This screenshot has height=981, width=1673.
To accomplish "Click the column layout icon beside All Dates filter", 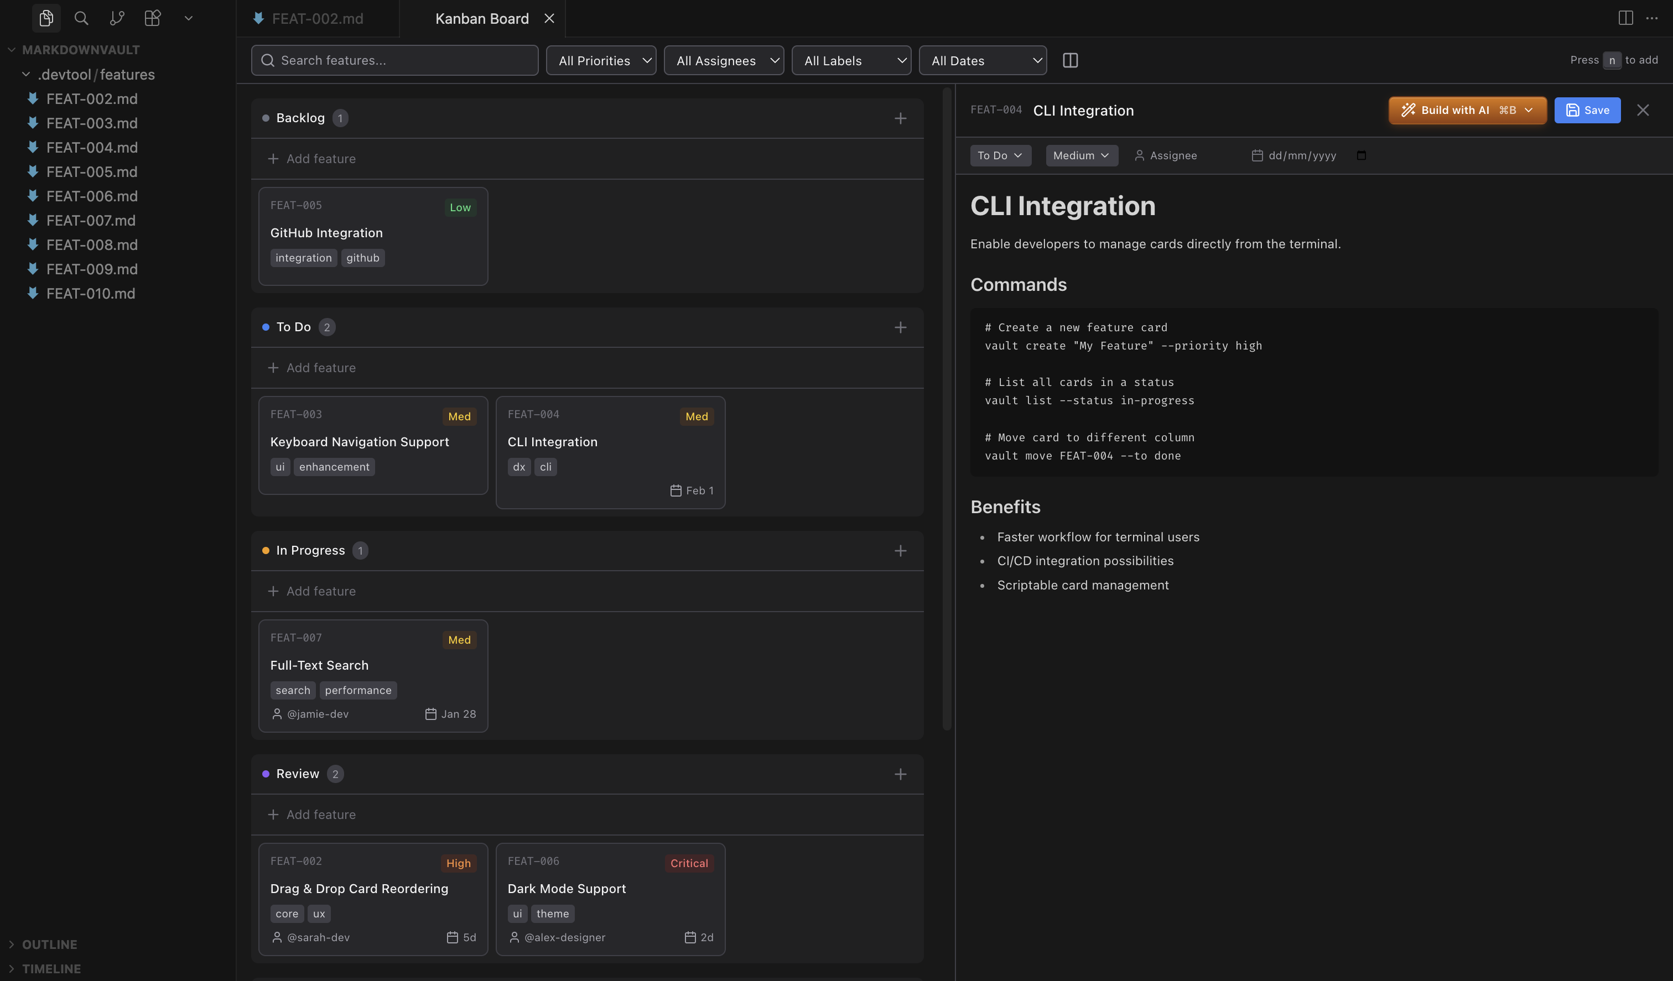I will point(1070,60).
